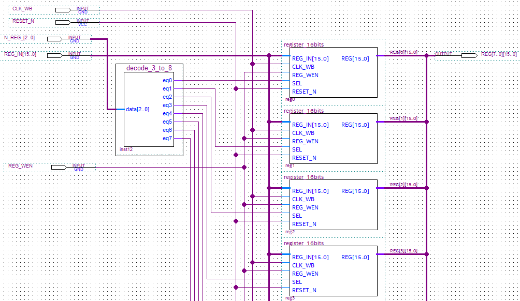
Task: Click the eq0 output port of the decoder
Action: [x=167, y=81]
